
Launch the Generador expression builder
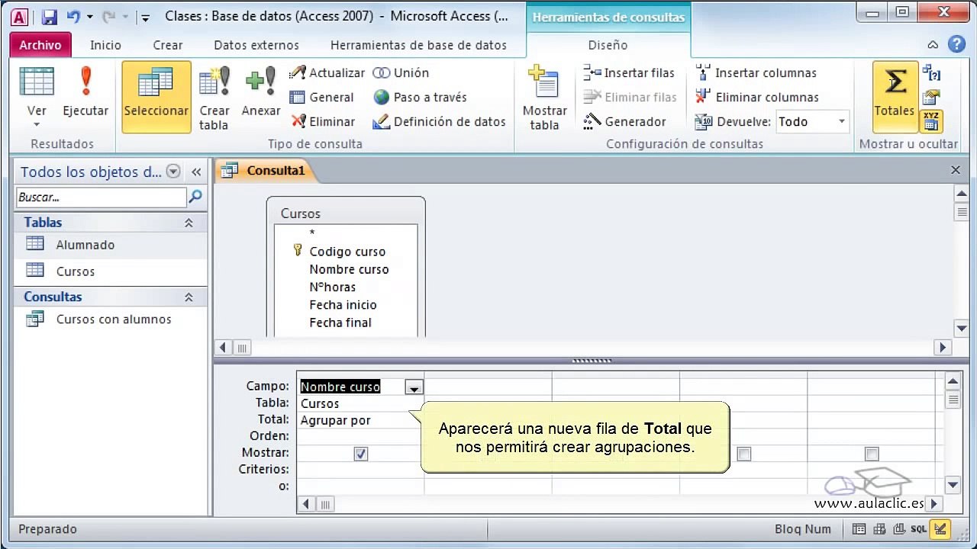(625, 121)
